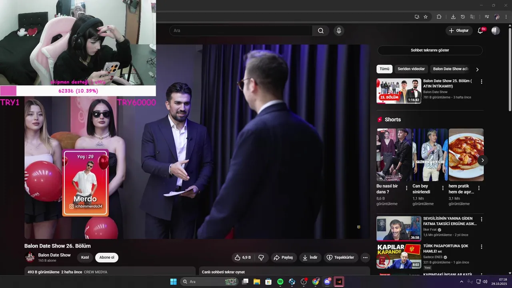512x288 pixels.
Task: Open Task View on the taskbar
Action: point(245,282)
